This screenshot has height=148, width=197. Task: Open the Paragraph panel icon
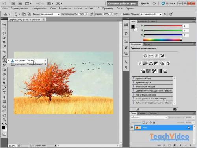click(126, 67)
